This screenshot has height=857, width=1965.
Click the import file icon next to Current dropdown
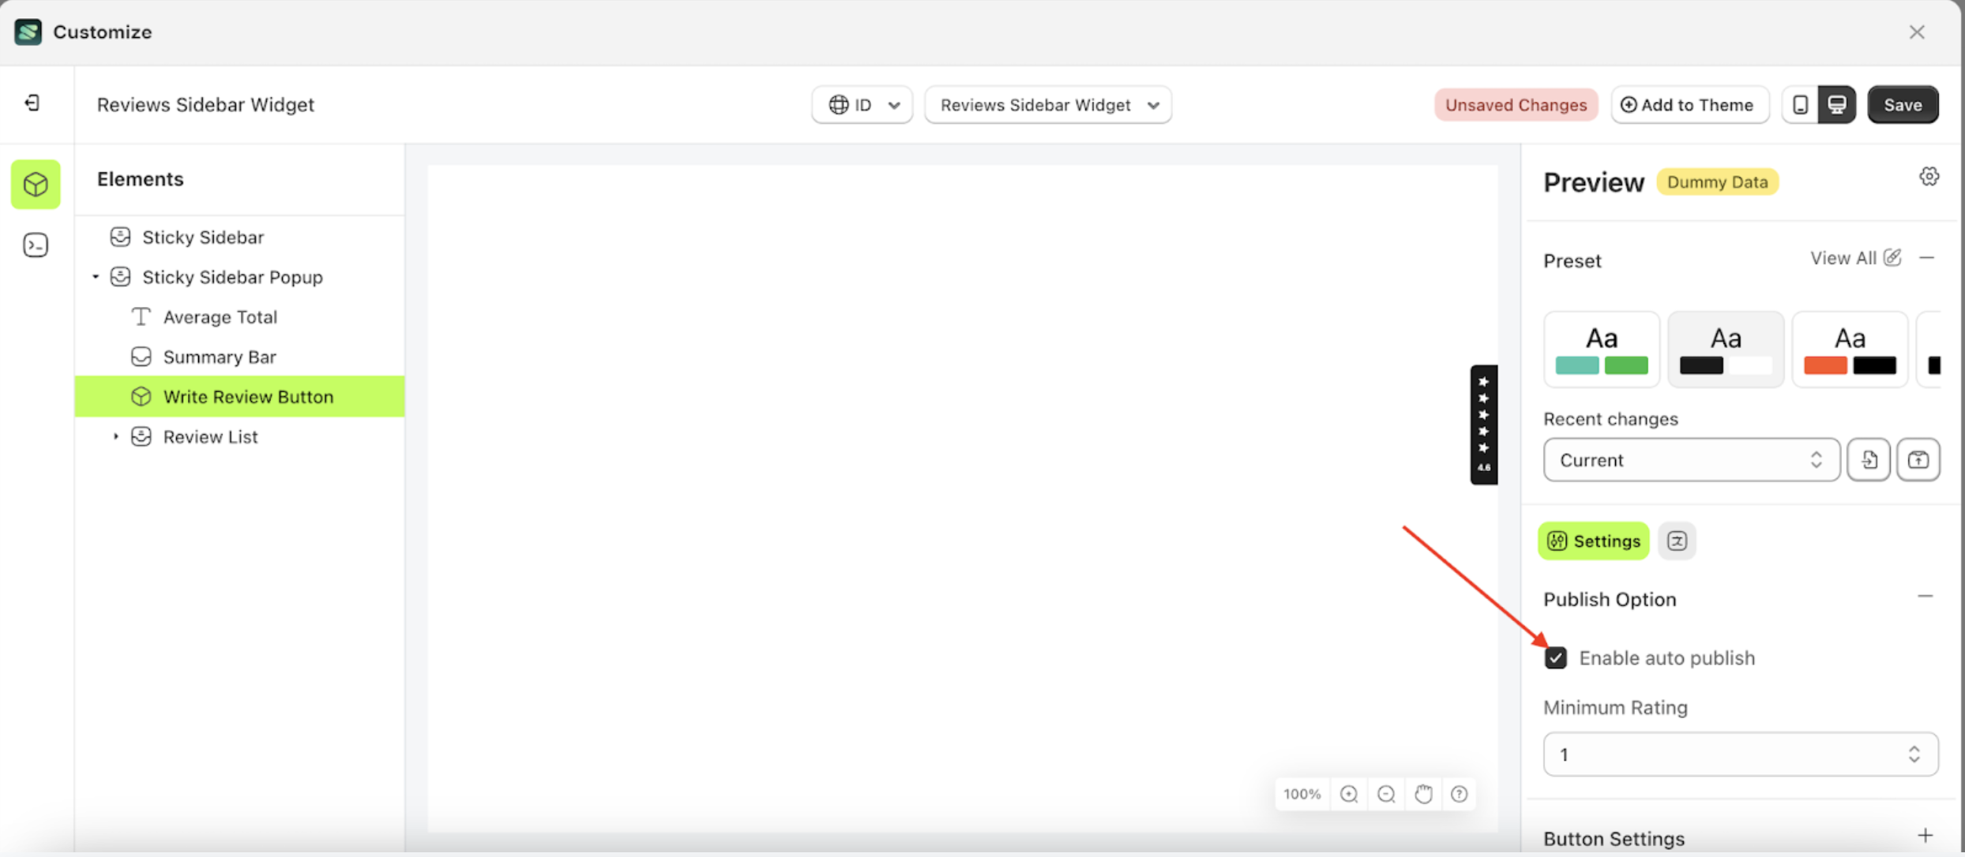(1869, 459)
